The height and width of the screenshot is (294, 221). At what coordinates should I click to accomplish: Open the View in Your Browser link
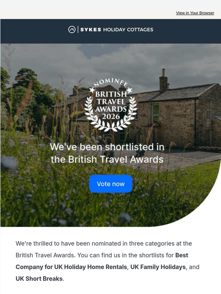195,13
